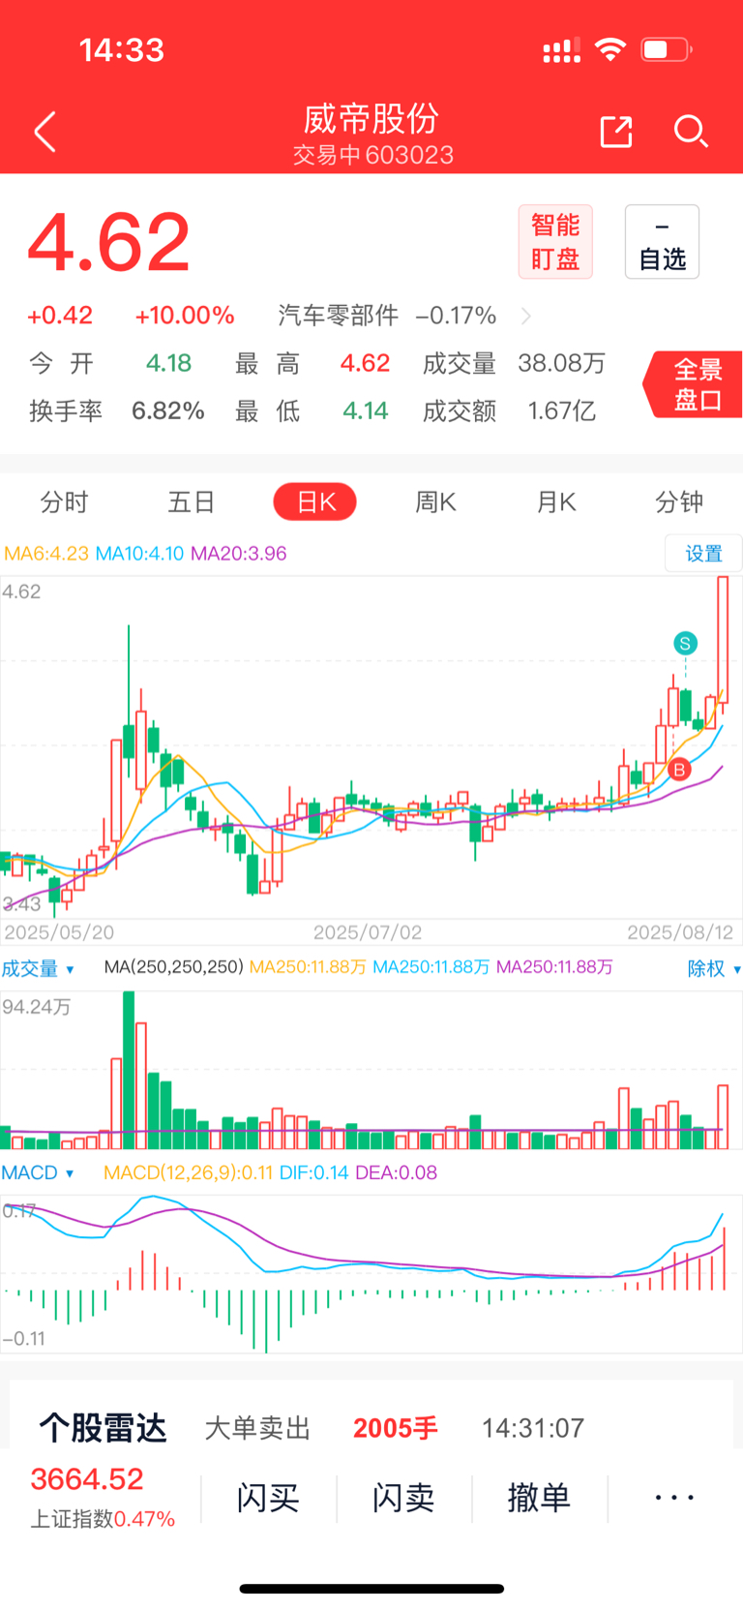Tap 大单卖出 2005手 alert text

coord(321,1428)
